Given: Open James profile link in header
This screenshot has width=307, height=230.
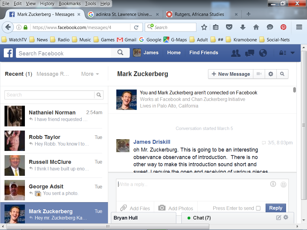Looking at the screenshot, I should coord(146,53).
